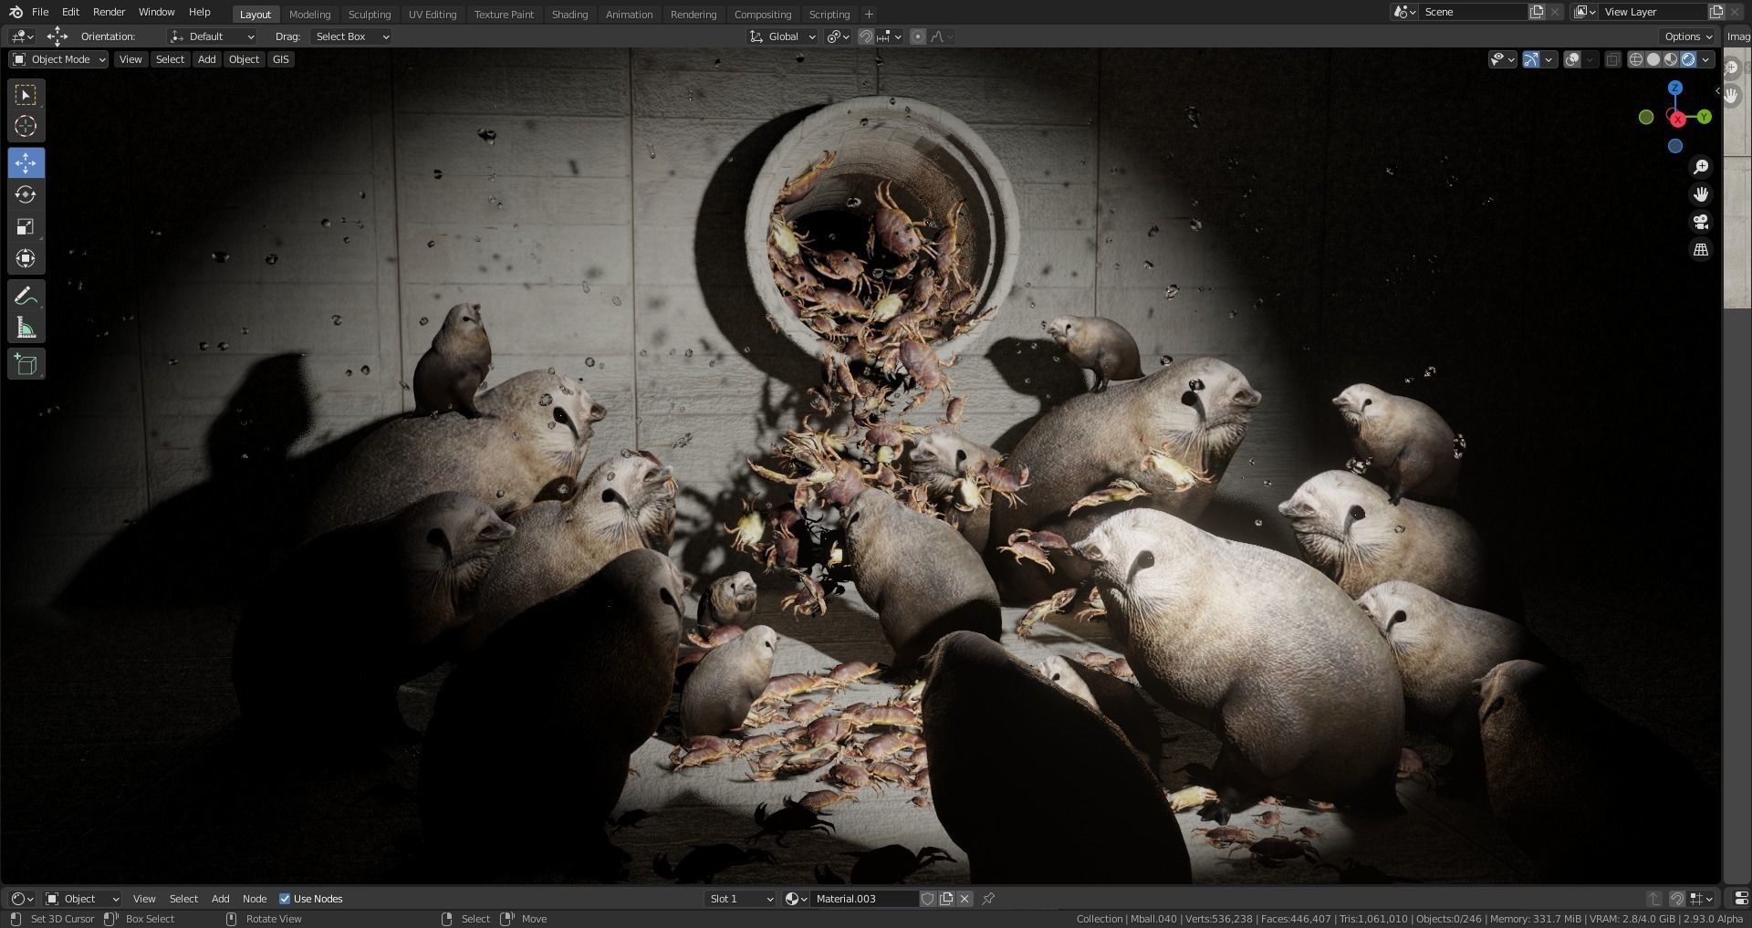The image size is (1752, 928).
Task: Open the Global transform orientation dropdown
Action: pos(782,36)
